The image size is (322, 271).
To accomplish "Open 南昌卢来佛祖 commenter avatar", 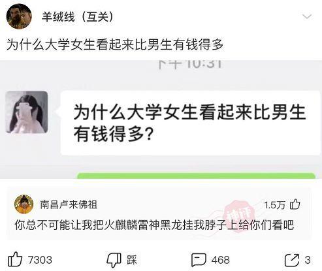I will click(24, 204).
